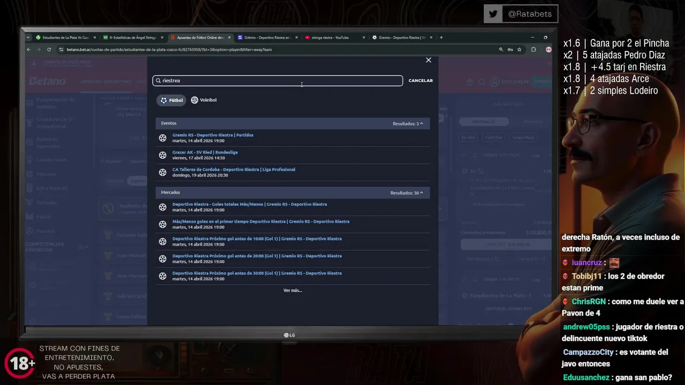Select the Voleibol sport filter
The width and height of the screenshot is (685, 385).
click(x=204, y=100)
